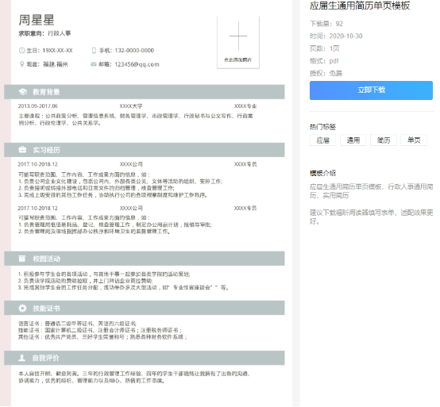The height and width of the screenshot is (407, 440).
Task: Click the 主修课程 course list paragraph
Action: click(136, 120)
